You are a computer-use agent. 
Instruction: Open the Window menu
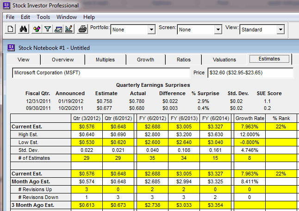tap(67, 17)
